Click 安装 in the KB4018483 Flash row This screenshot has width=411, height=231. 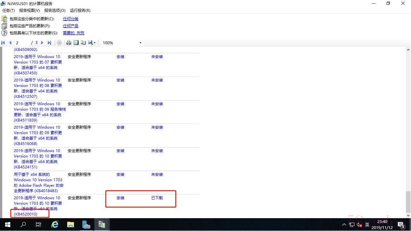pos(120,175)
